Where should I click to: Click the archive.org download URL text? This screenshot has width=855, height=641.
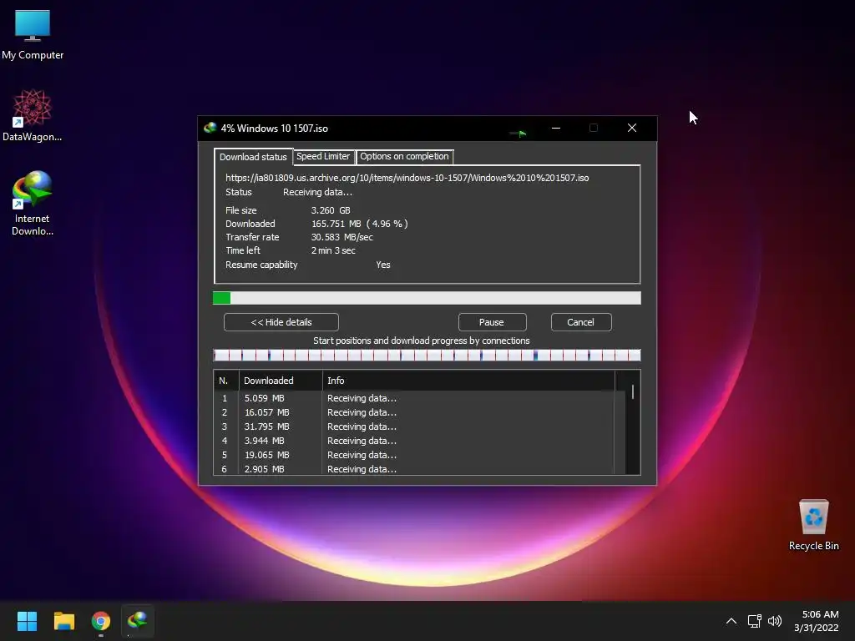[x=407, y=178]
